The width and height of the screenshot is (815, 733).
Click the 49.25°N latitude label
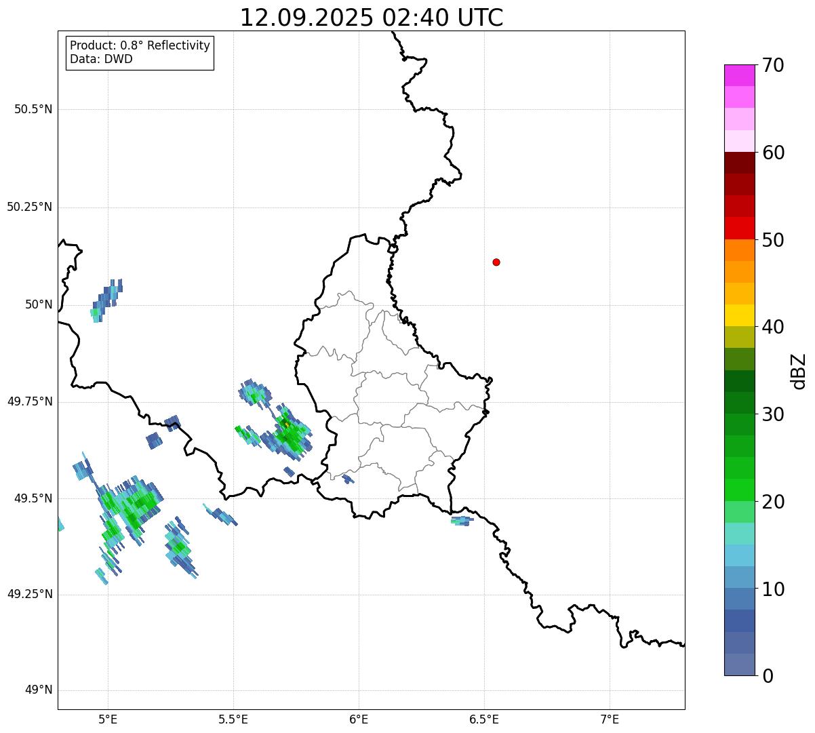tap(30, 594)
